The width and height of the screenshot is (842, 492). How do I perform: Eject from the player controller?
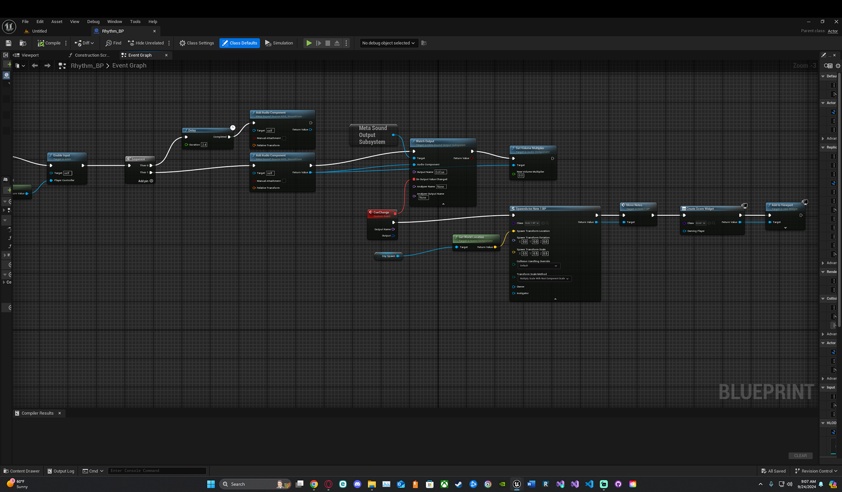click(337, 43)
